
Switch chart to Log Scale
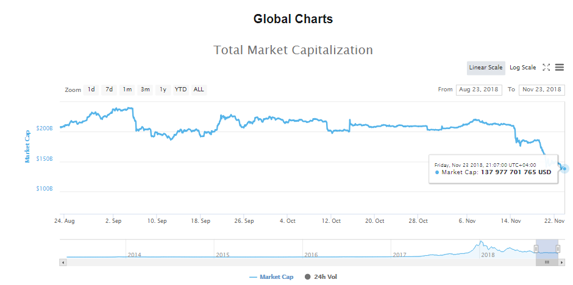pyautogui.click(x=523, y=68)
